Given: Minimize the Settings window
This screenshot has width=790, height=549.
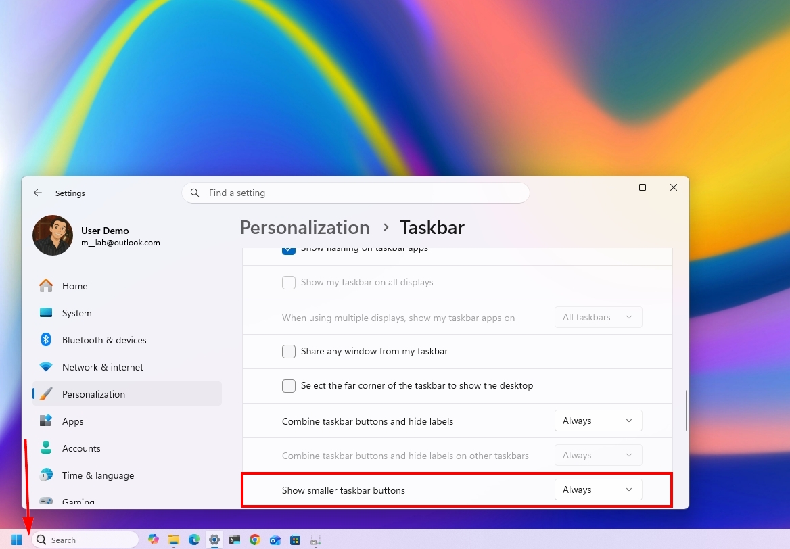Looking at the screenshot, I should click(611, 187).
